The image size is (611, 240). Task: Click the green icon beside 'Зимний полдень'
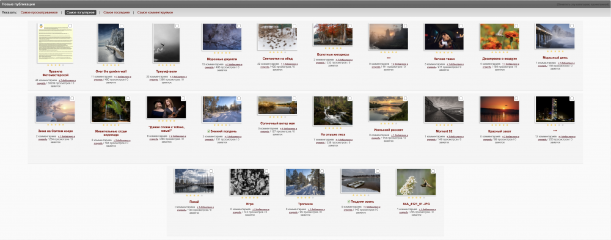[208, 131]
